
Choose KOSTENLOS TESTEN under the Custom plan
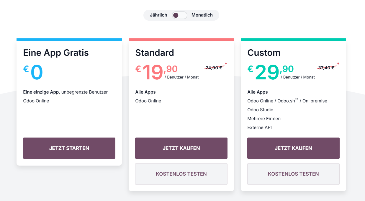coord(293,174)
